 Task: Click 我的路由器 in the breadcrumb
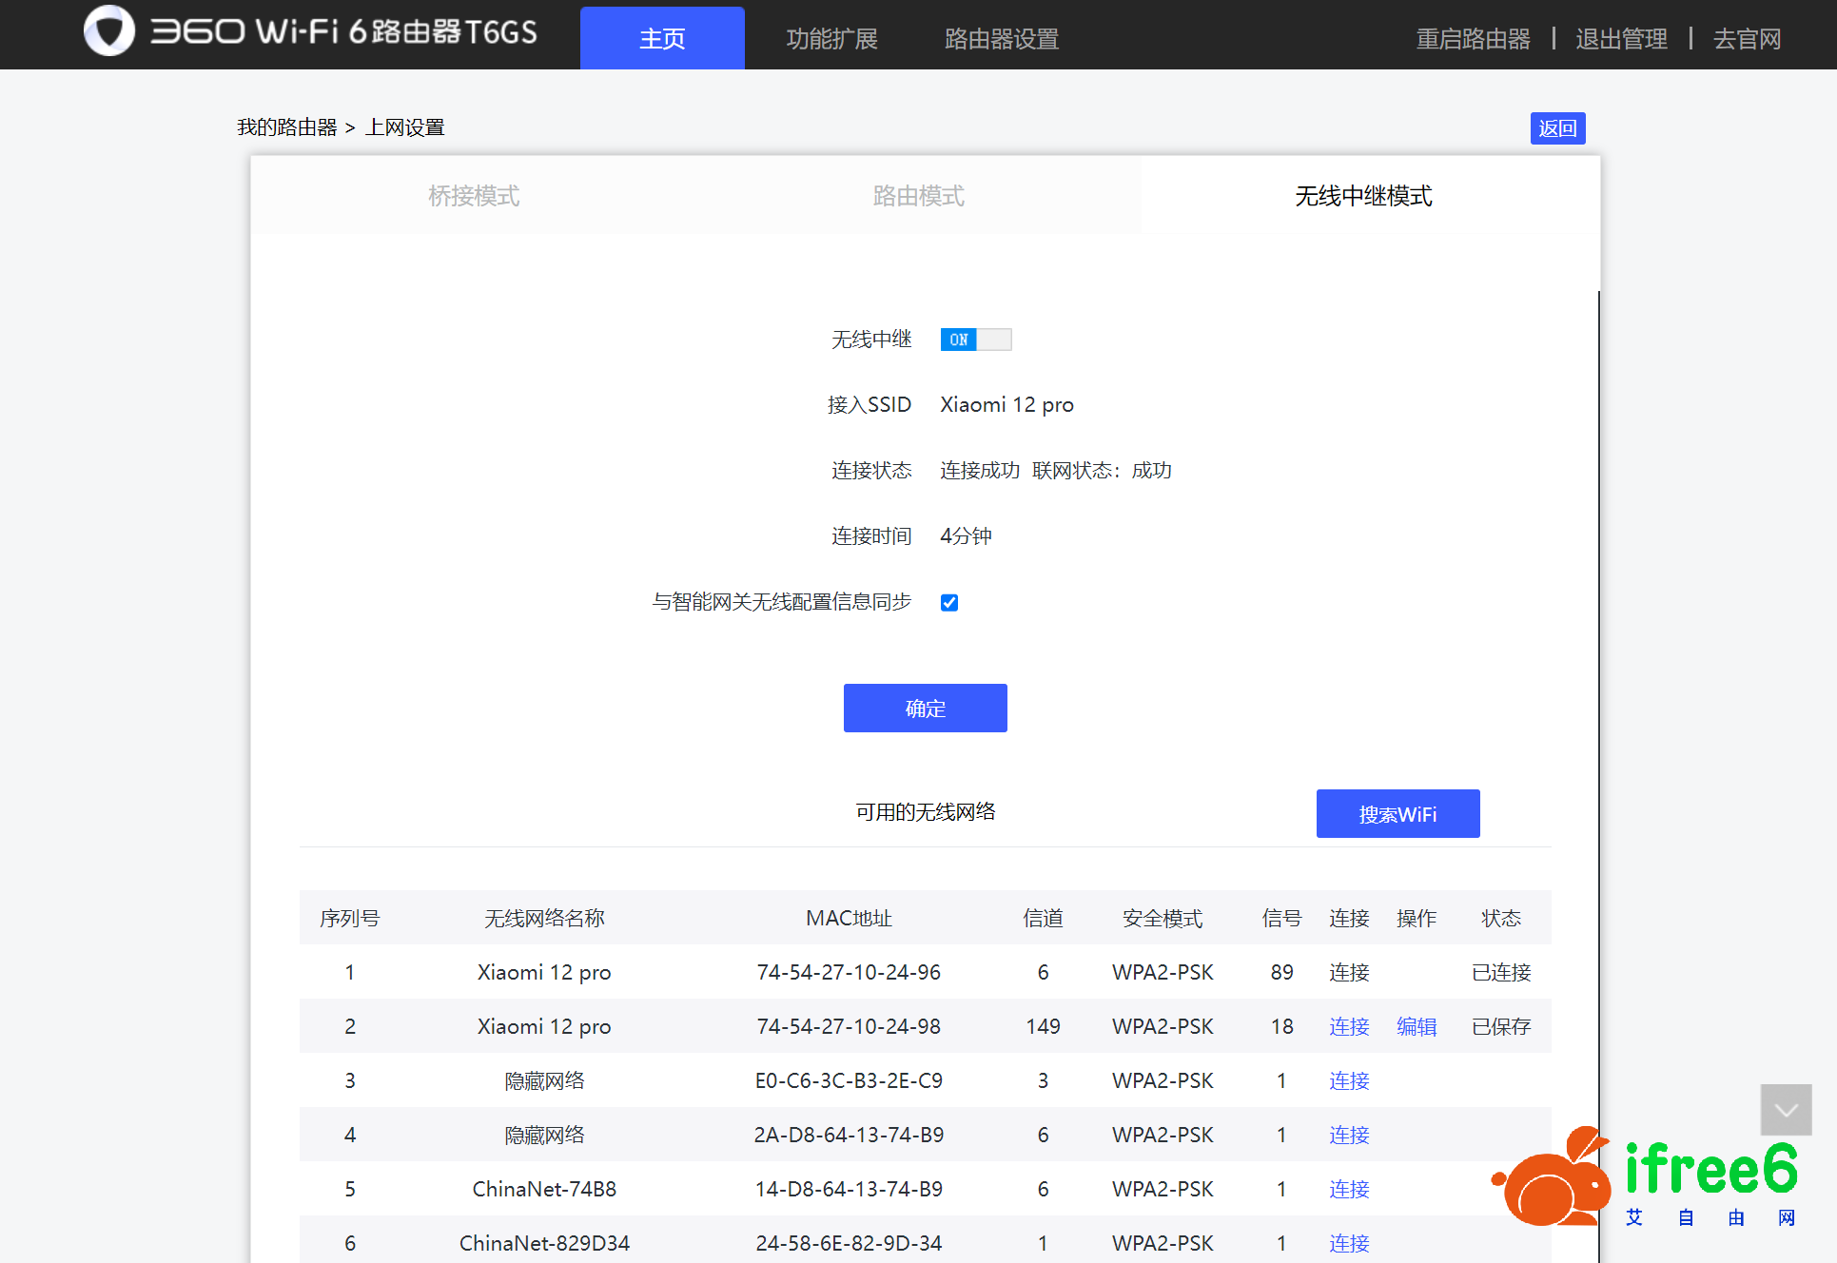pyautogui.click(x=286, y=127)
